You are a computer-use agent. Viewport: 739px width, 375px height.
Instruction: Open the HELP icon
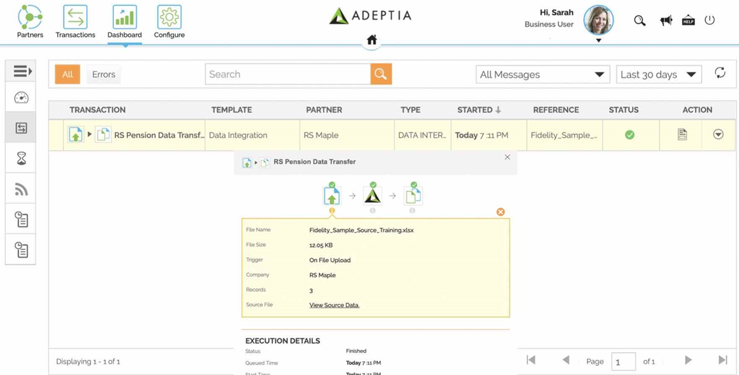coord(689,21)
